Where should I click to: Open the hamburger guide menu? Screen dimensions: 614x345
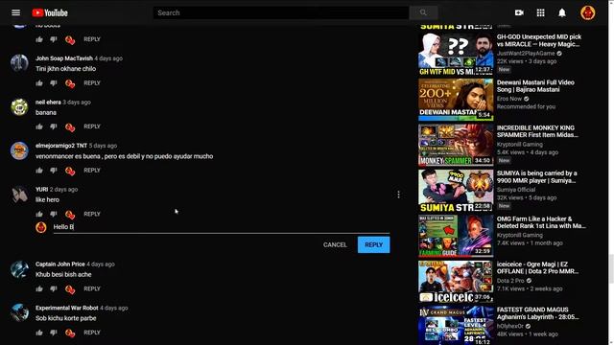[15, 12]
